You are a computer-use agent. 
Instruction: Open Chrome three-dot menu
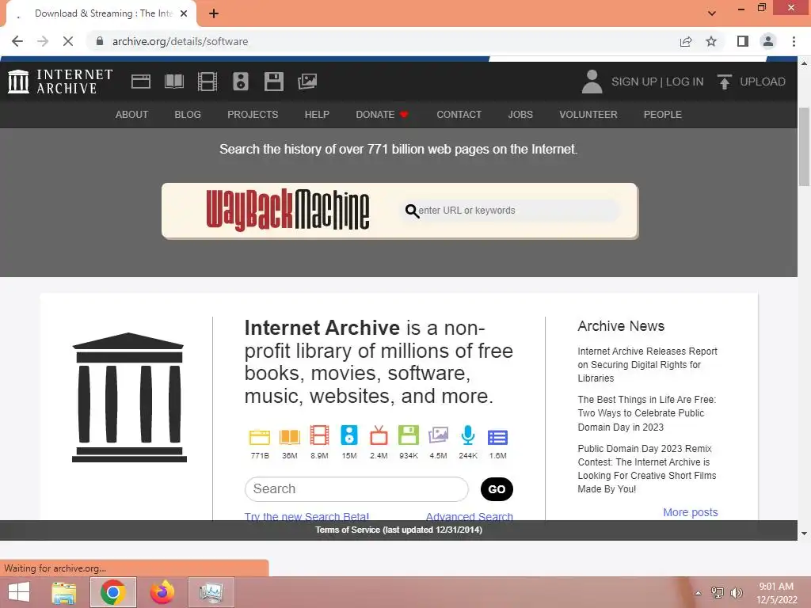pos(794,41)
